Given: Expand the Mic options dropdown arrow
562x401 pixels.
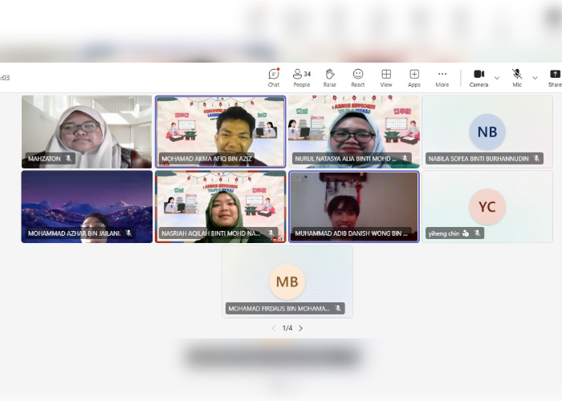Looking at the screenshot, I should coord(535,78).
